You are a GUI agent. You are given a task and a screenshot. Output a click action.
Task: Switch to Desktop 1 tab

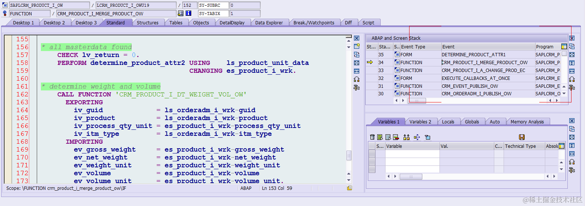click(x=23, y=23)
